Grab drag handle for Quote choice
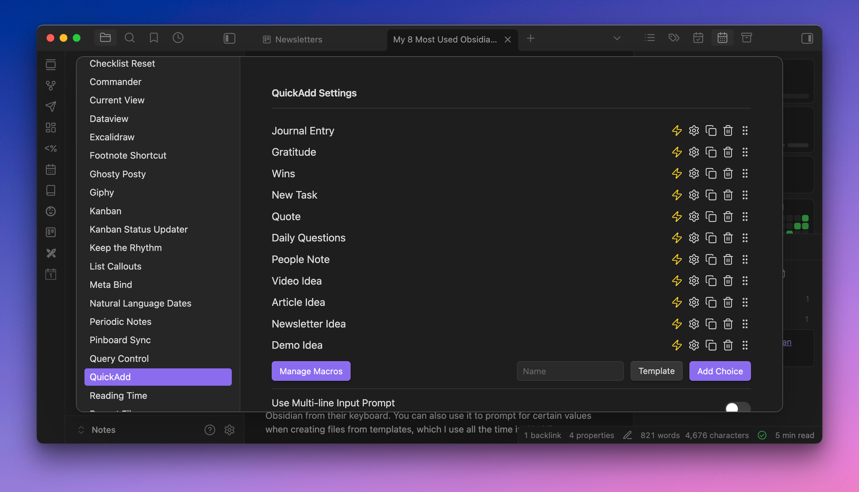Image resolution: width=859 pixels, height=492 pixels. click(x=745, y=216)
